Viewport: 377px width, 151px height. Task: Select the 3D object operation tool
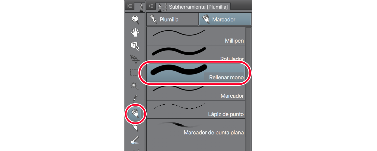[x=135, y=46]
